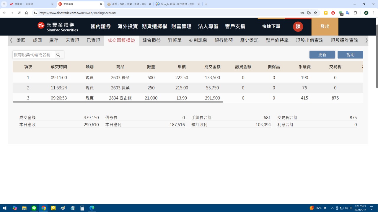This screenshot has width=378, height=212.
Task: Open the 國內證券 menu
Action: click(x=101, y=26)
